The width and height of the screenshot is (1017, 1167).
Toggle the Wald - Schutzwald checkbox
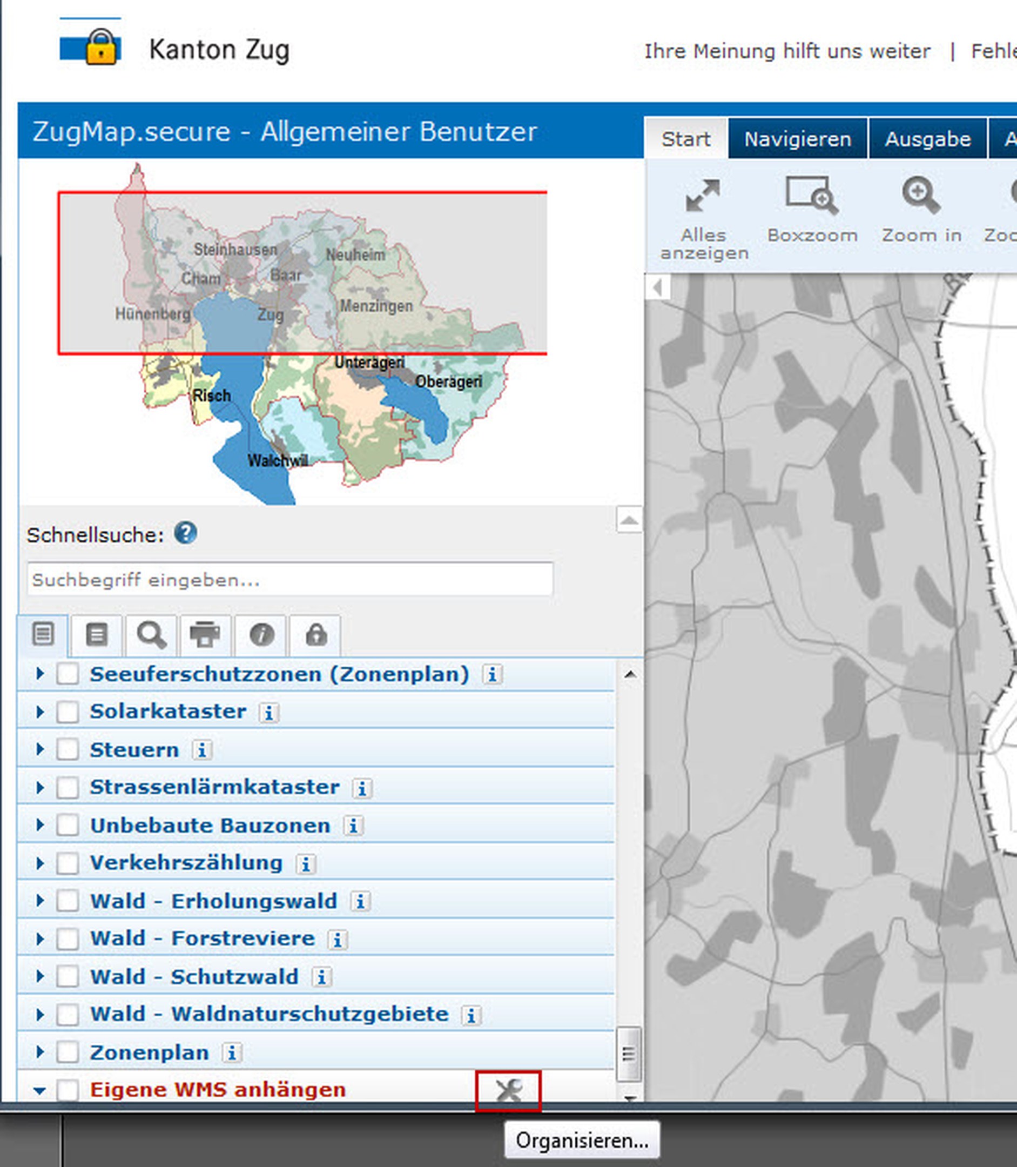68,977
